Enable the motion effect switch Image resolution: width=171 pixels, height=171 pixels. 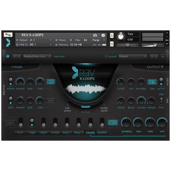55,123
